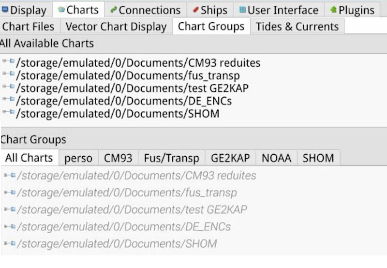Select the NOAA chart group tab
The height and width of the screenshot is (268, 387).
coord(276,158)
